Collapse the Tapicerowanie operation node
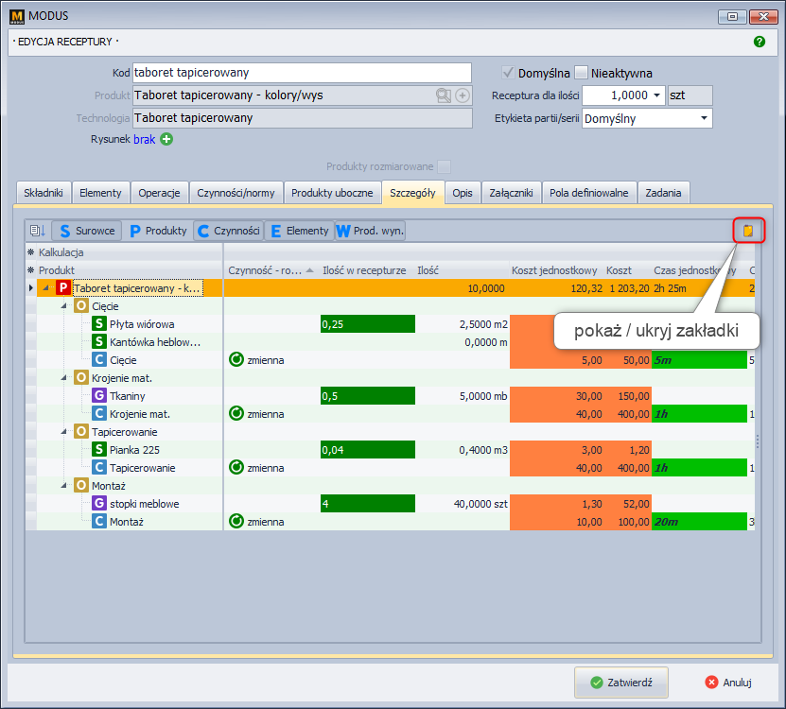Screen dimensions: 786x709 63,432
